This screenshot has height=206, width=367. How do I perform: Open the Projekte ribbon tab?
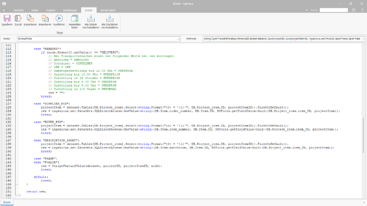point(50,9)
